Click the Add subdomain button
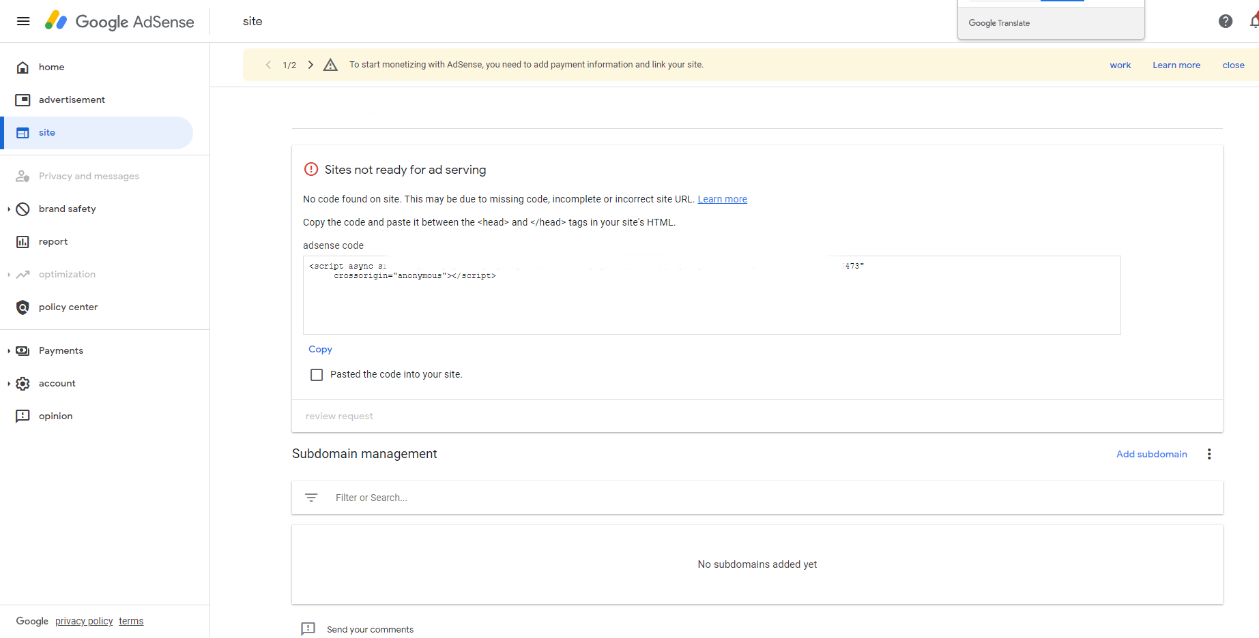This screenshot has width=1259, height=638. pos(1152,454)
